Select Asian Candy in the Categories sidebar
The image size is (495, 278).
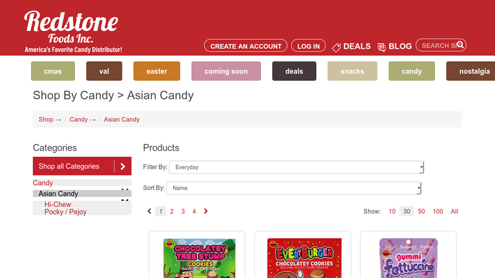[x=58, y=193]
